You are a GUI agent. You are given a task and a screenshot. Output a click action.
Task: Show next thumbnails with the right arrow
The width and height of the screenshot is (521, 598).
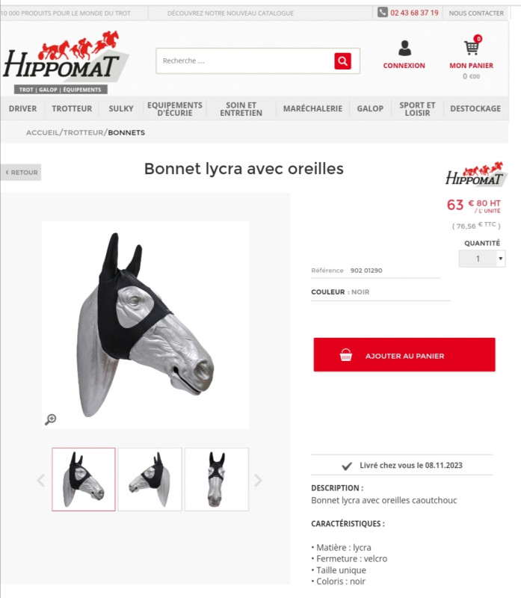tap(258, 480)
